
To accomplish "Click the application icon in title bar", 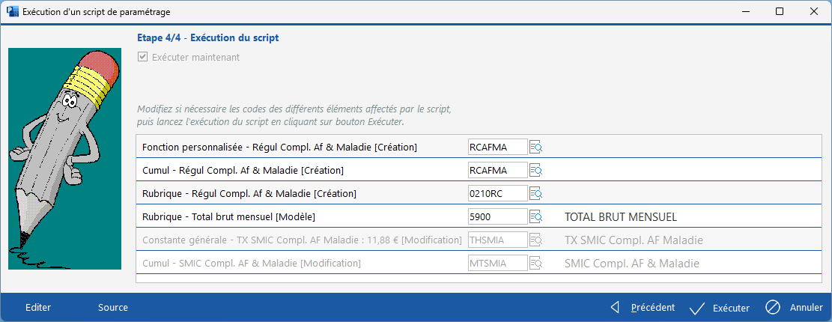I will click(x=12, y=11).
